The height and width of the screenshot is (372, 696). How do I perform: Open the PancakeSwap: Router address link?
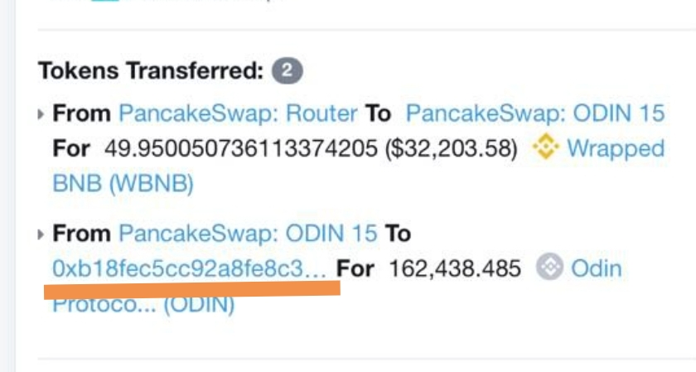point(239,114)
